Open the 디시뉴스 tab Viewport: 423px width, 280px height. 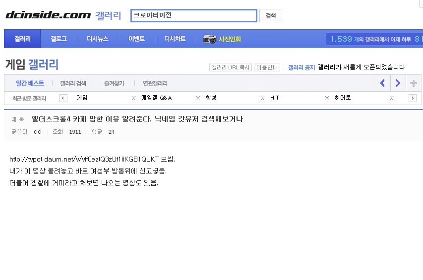coord(98,39)
